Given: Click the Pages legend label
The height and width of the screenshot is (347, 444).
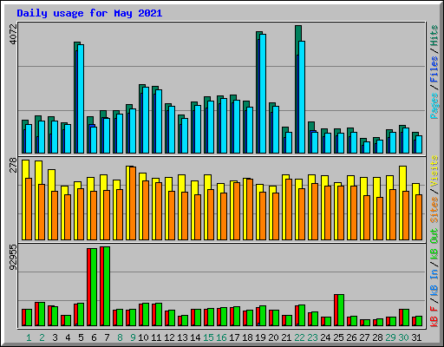Looking at the screenshot, I should pos(434,106).
